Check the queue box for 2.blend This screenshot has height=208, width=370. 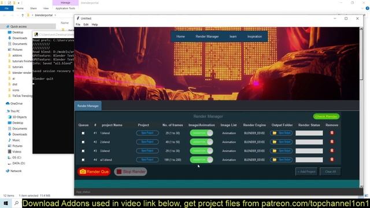(x=83, y=142)
